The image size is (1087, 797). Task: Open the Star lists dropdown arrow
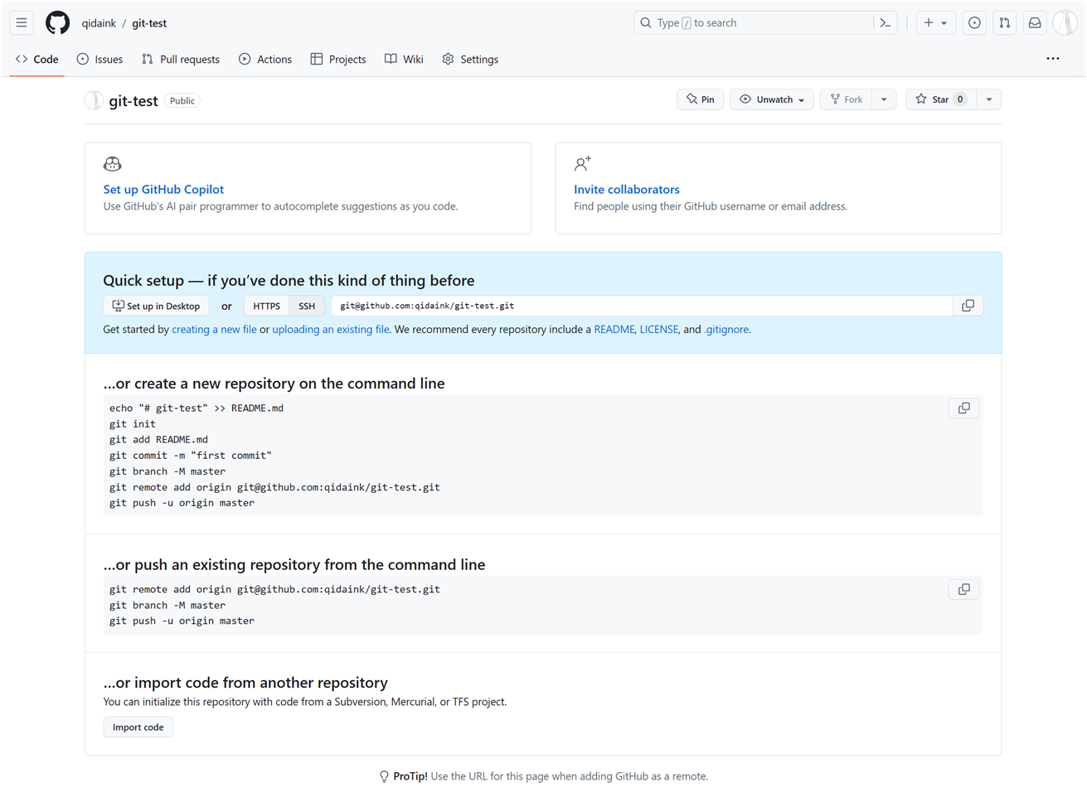pos(988,99)
